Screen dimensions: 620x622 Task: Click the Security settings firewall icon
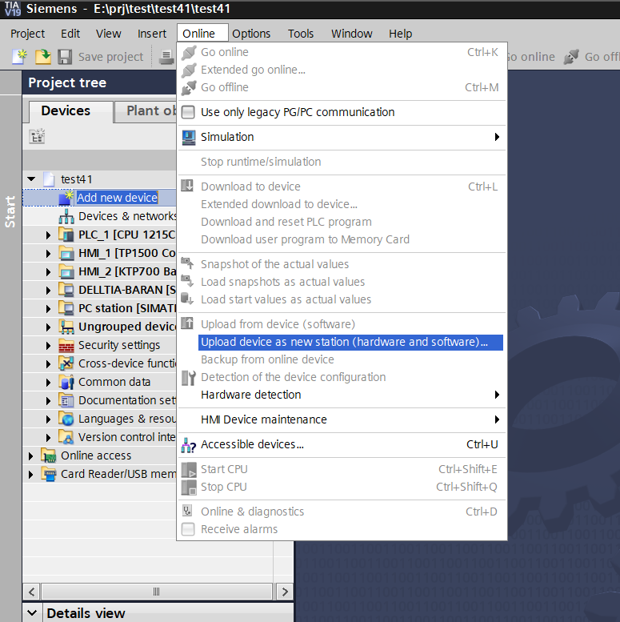tap(66, 345)
